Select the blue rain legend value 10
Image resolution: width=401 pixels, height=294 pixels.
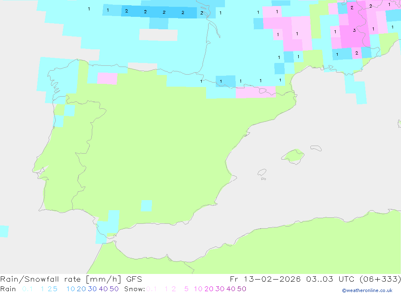(x=71, y=289)
